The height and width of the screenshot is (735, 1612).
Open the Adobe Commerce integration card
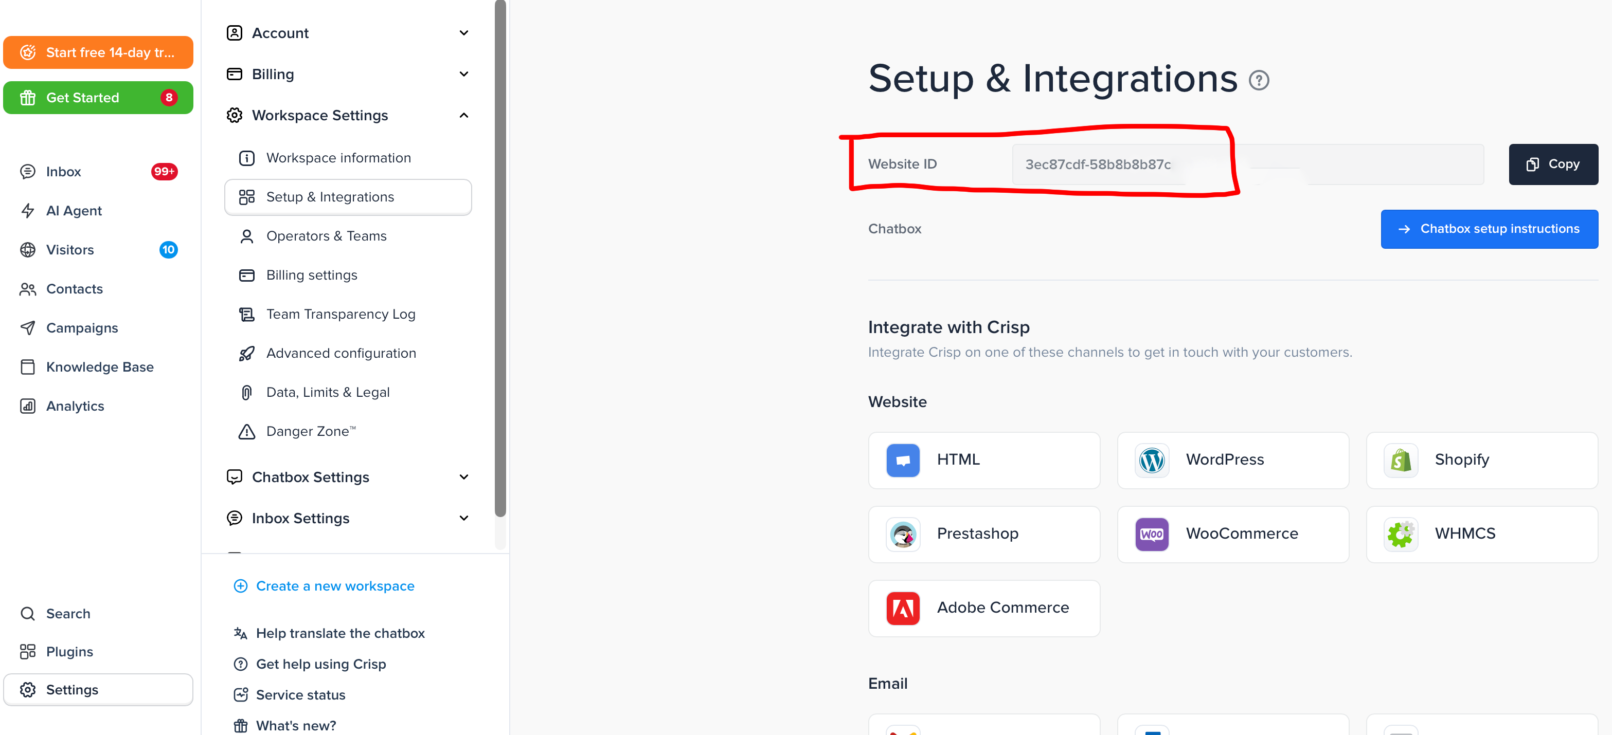point(984,608)
